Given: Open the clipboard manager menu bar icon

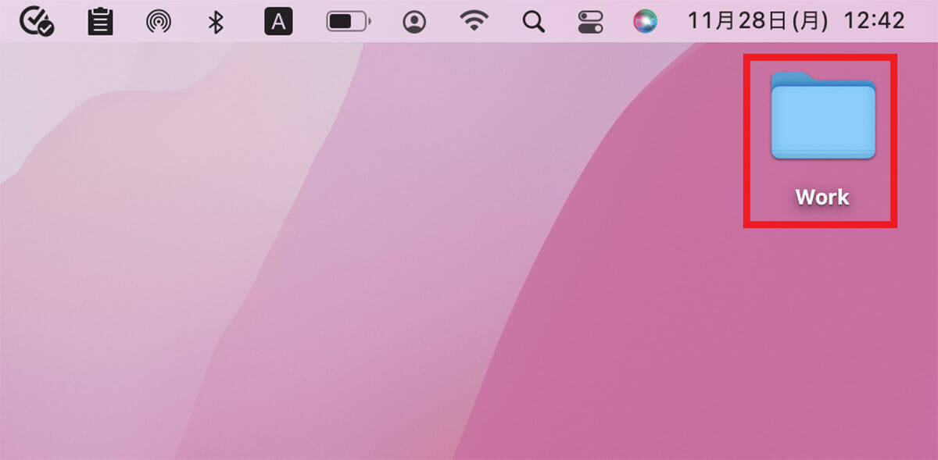Looking at the screenshot, I should point(99,22).
